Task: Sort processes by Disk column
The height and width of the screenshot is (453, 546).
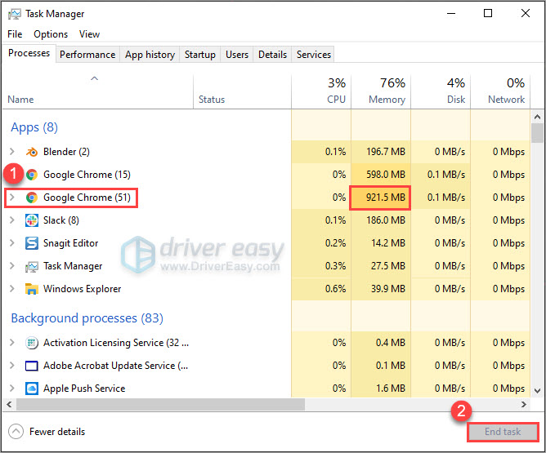Action: tap(441, 91)
